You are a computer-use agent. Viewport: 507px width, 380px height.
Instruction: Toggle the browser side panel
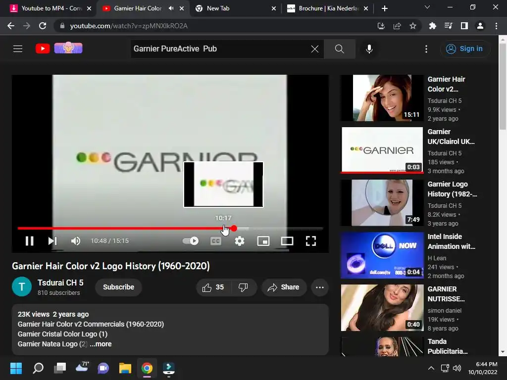pyautogui.click(x=464, y=26)
